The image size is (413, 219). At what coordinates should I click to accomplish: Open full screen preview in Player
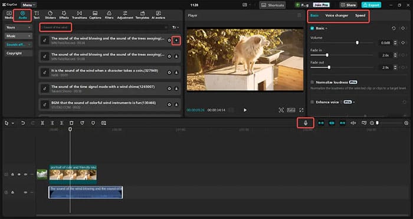301,110
